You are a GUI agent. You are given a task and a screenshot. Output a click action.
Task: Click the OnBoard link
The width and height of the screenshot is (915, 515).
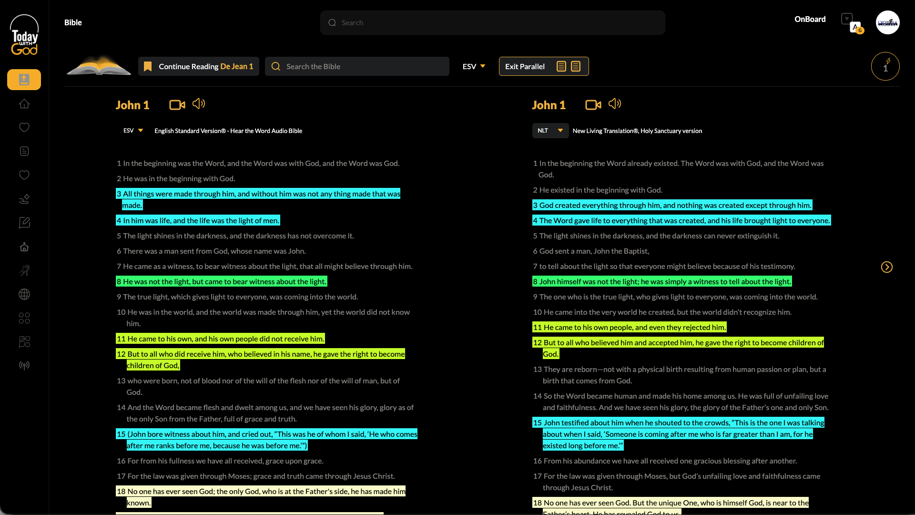click(810, 19)
